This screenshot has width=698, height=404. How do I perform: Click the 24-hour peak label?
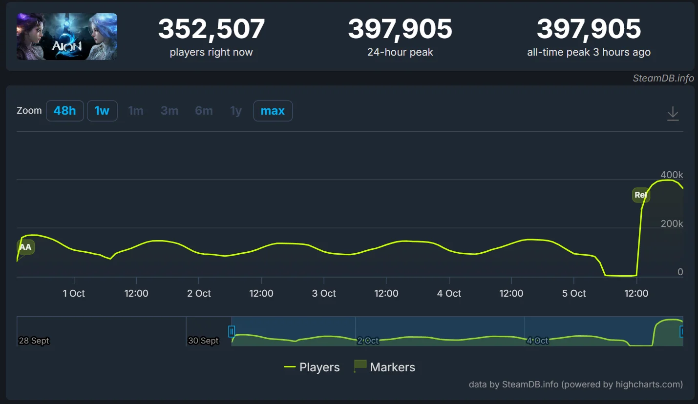400,52
